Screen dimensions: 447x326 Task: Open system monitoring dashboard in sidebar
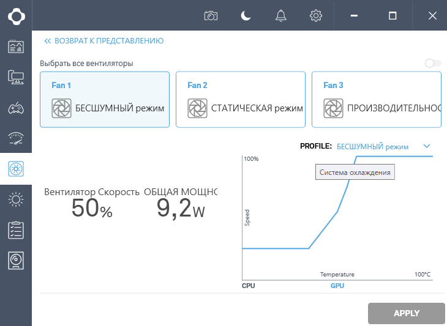tap(16, 46)
